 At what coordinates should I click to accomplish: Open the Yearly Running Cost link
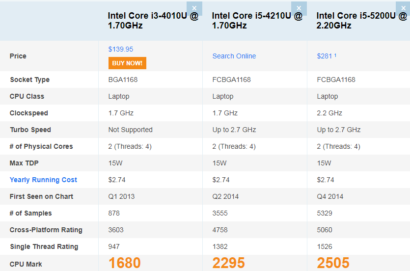(43, 180)
